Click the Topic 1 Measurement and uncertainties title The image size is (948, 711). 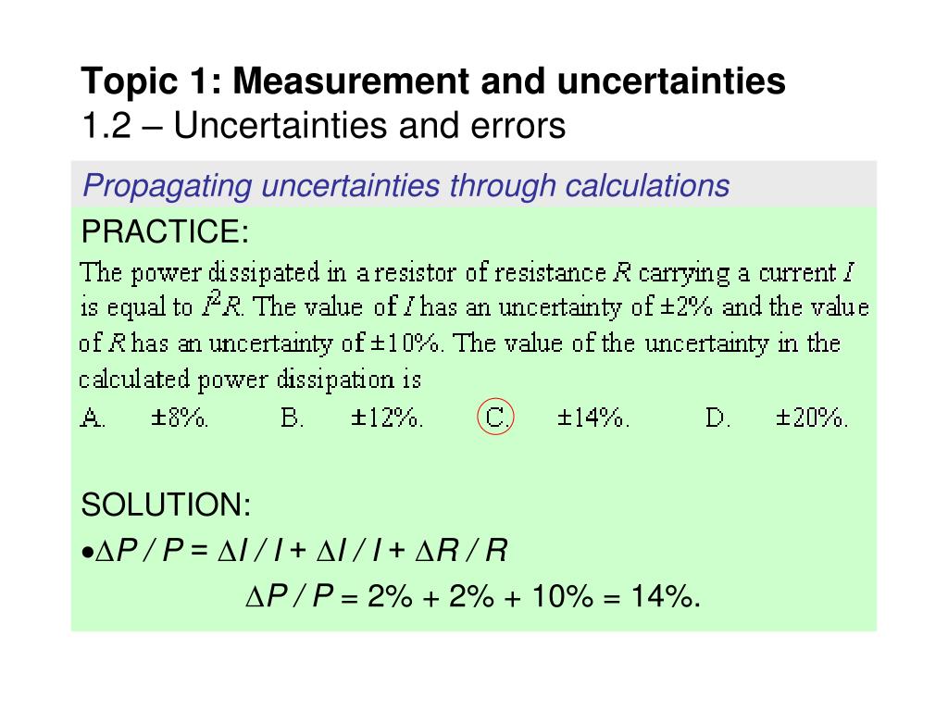pyautogui.click(x=433, y=81)
